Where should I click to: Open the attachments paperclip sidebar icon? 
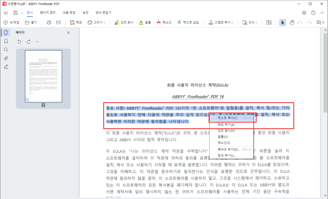(x=6, y=58)
